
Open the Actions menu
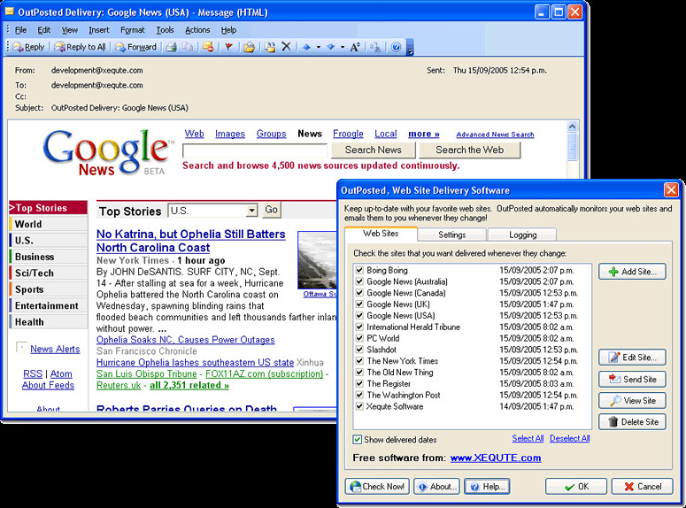[x=197, y=30]
